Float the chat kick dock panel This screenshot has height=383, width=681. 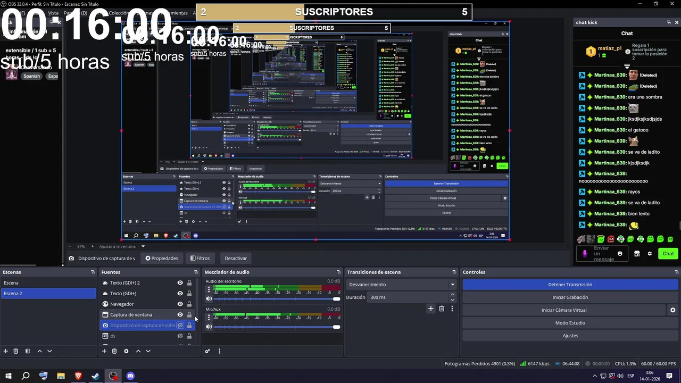point(669,22)
